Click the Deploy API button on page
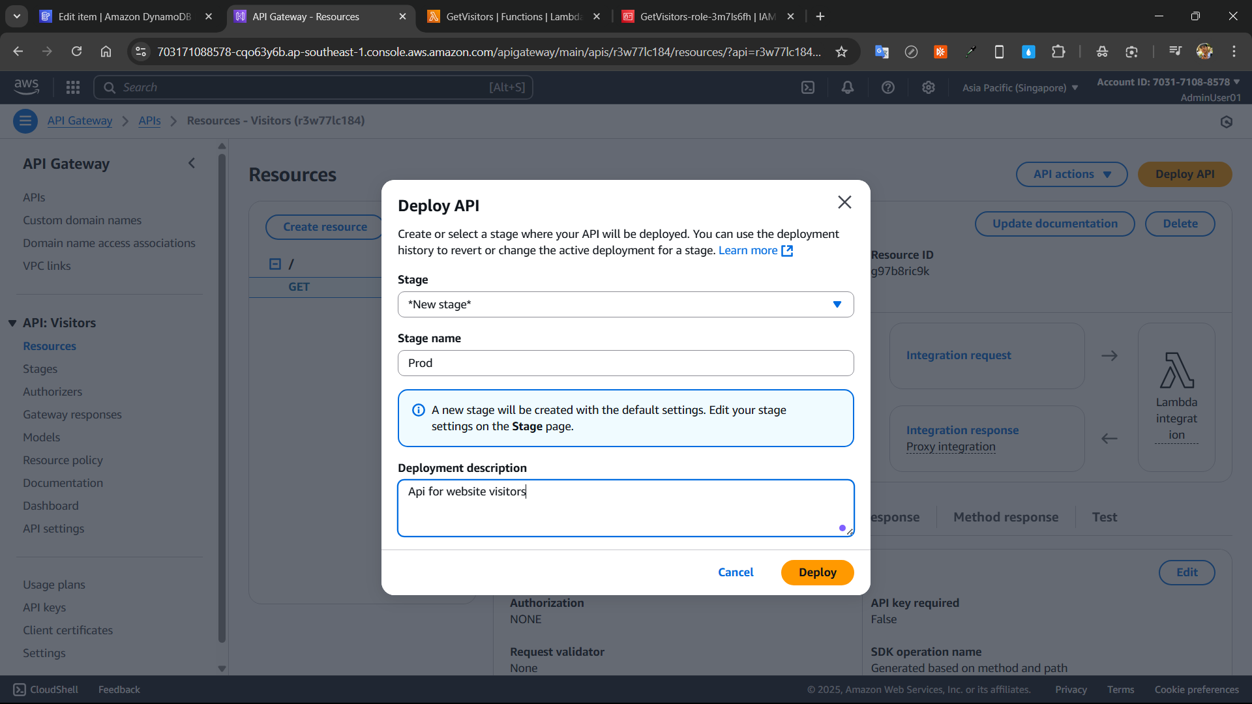The width and height of the screenshot is (1252, 704). (1185, 174)
